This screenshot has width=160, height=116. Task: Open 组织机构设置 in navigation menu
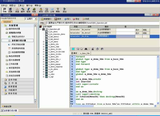[x=14, y=29]
